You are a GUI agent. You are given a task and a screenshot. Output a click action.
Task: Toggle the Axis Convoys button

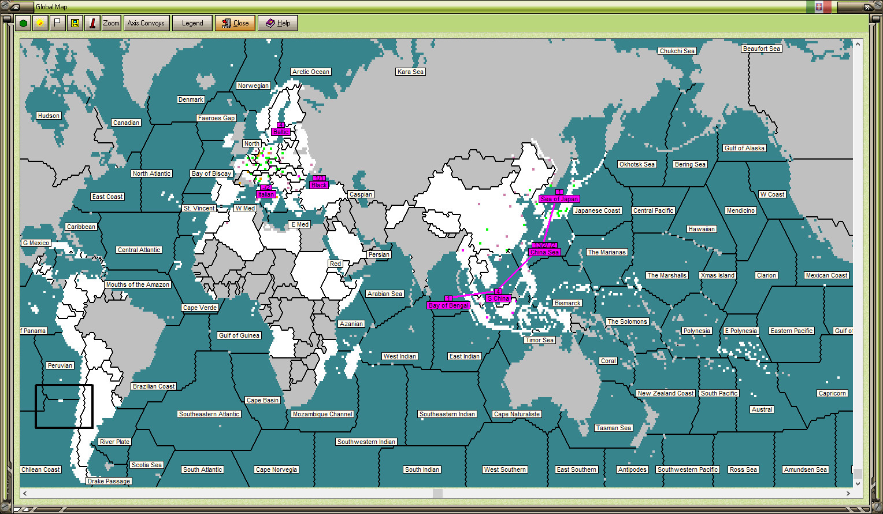tap(146, 23)
